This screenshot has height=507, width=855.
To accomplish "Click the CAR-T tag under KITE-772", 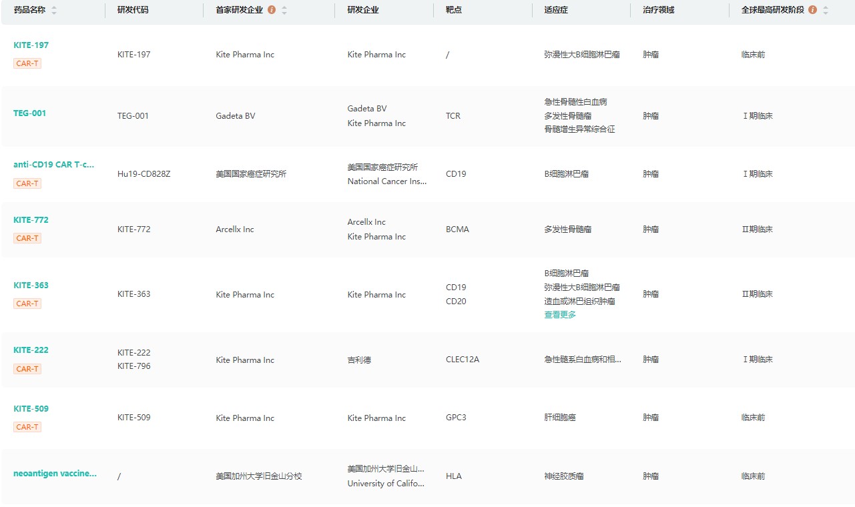I will (27, 238).
